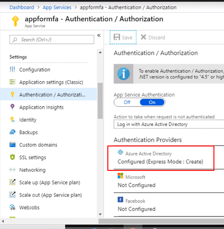This screenshot has width=224, height=229.
Task: Go to Application Insights
Action: (48, 107)
